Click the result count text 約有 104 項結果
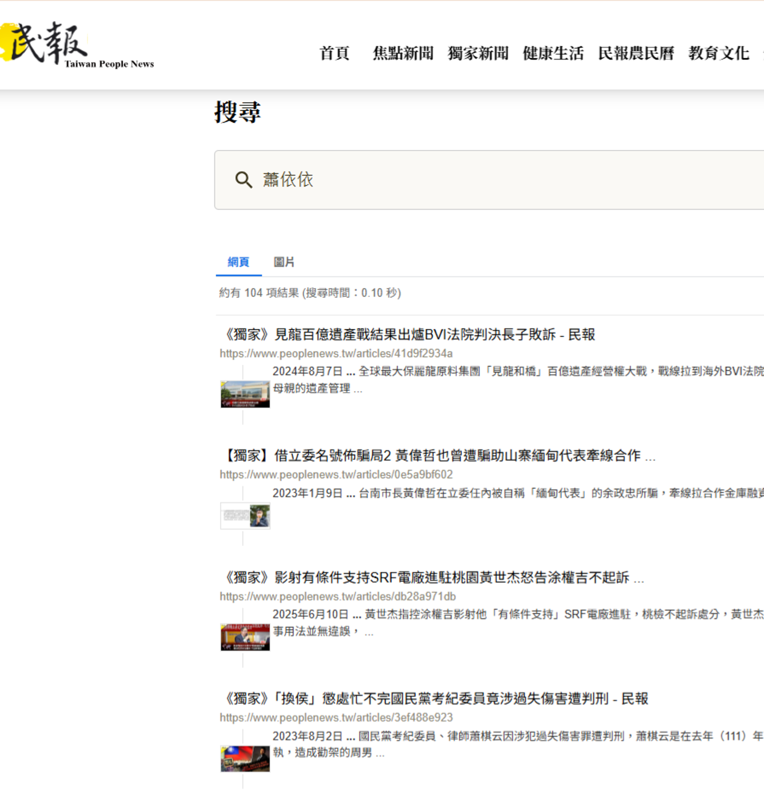 click(310, 293)
